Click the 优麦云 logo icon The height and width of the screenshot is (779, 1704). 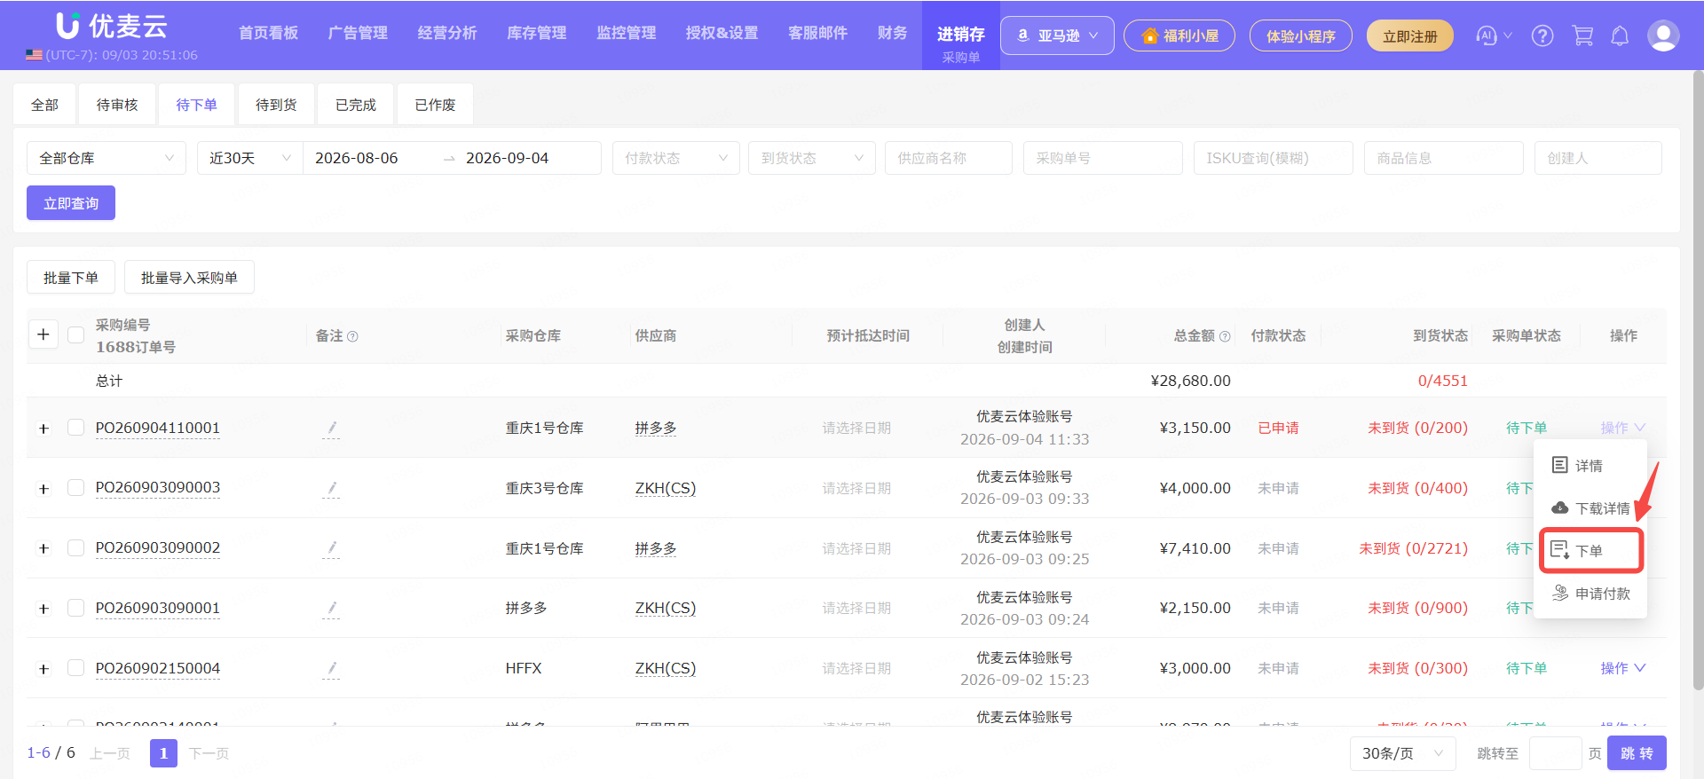(67, 26)
